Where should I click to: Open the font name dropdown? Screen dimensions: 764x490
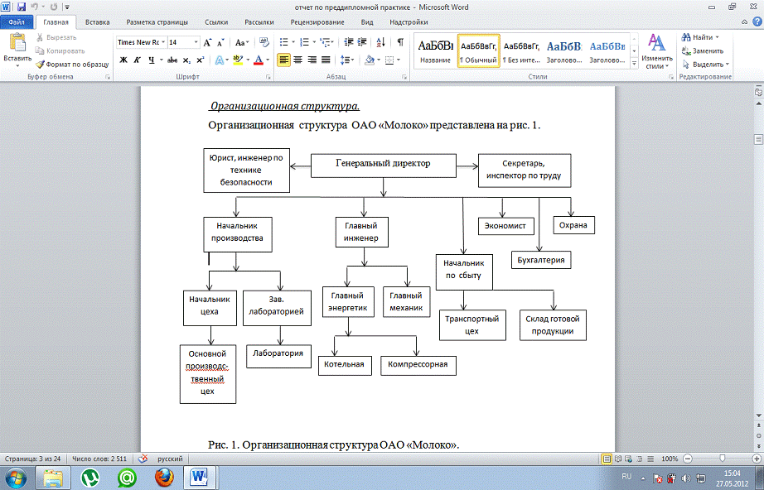[162, 41]
